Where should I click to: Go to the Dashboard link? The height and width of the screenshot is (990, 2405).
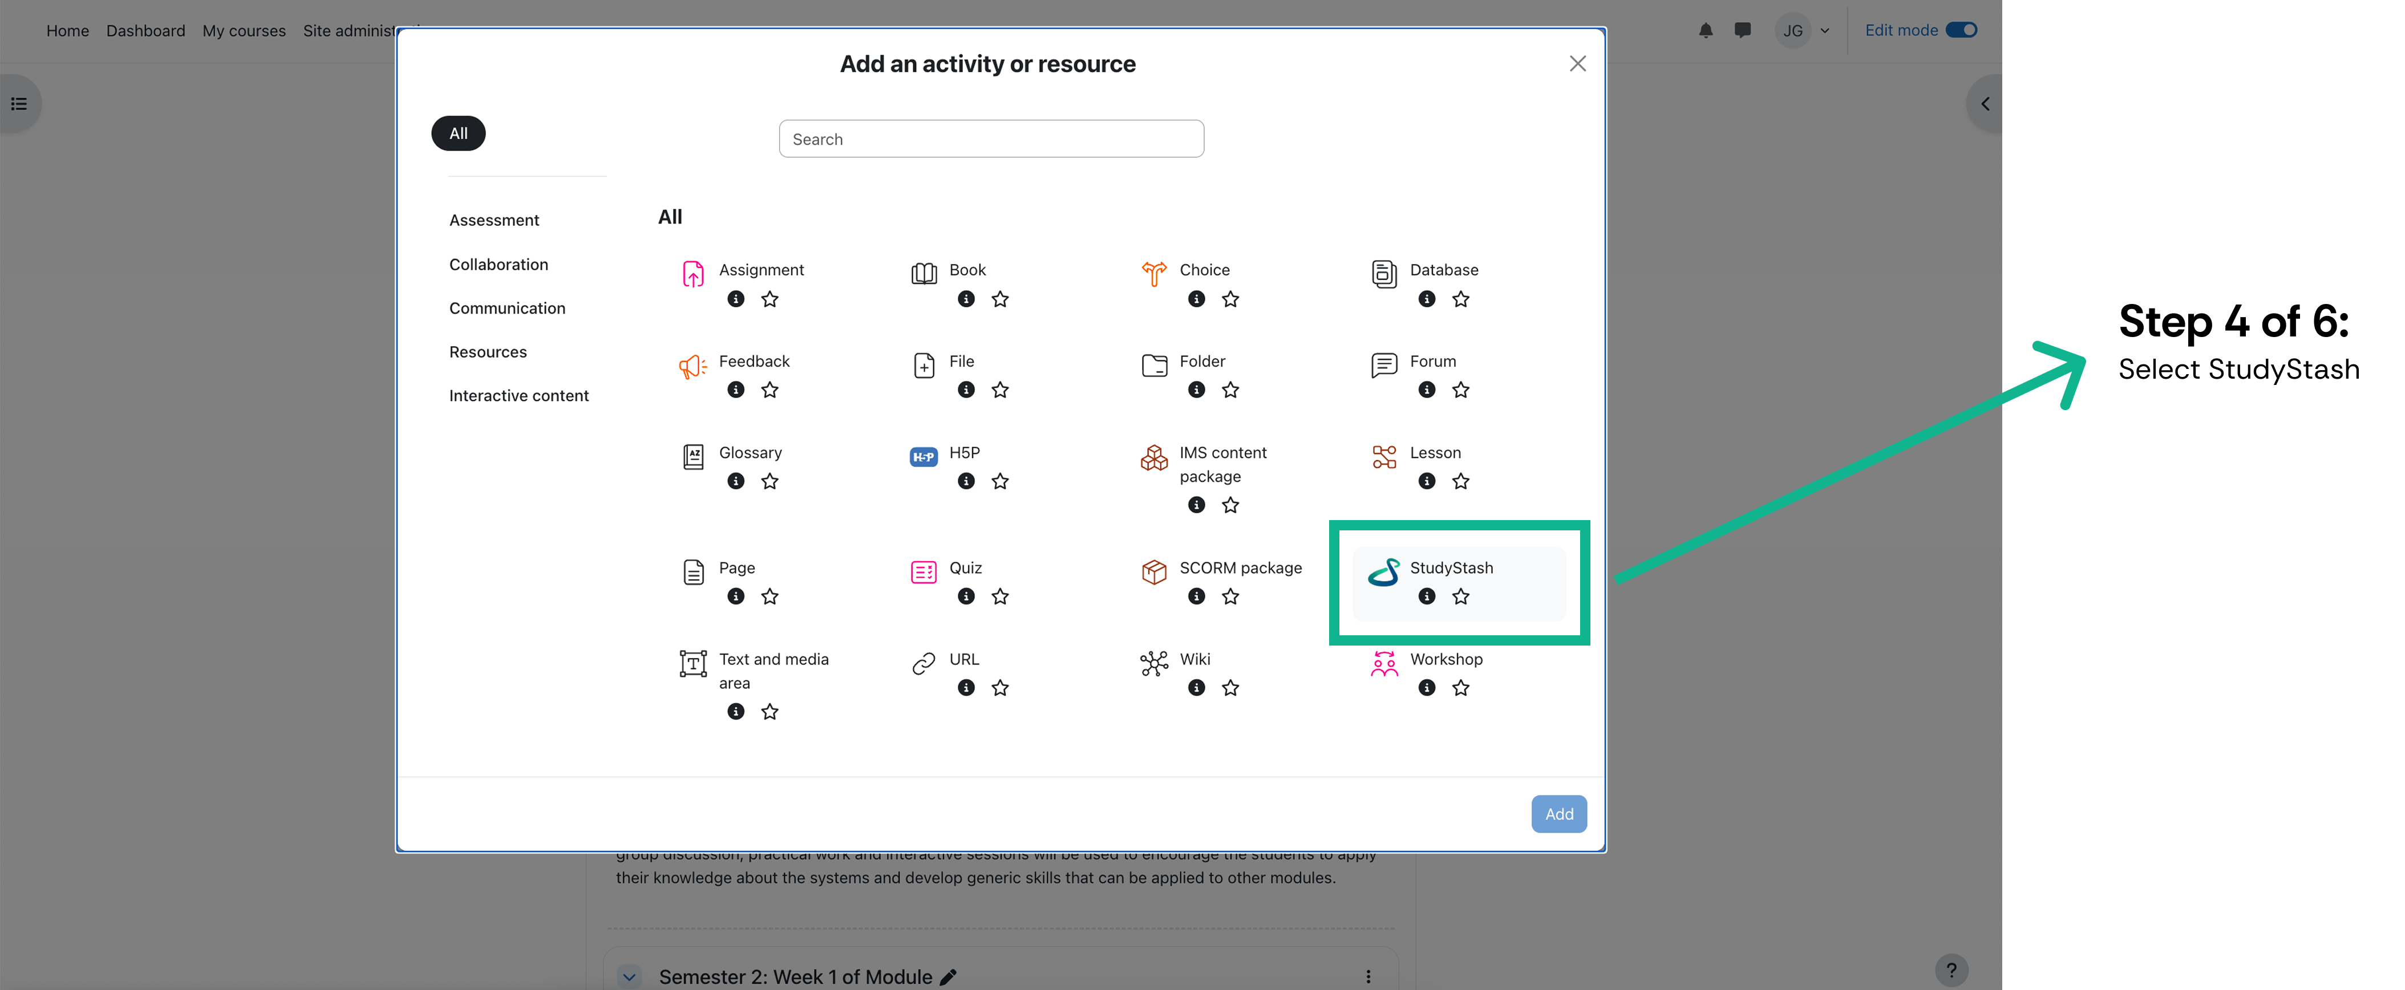(x=145, y=31)
